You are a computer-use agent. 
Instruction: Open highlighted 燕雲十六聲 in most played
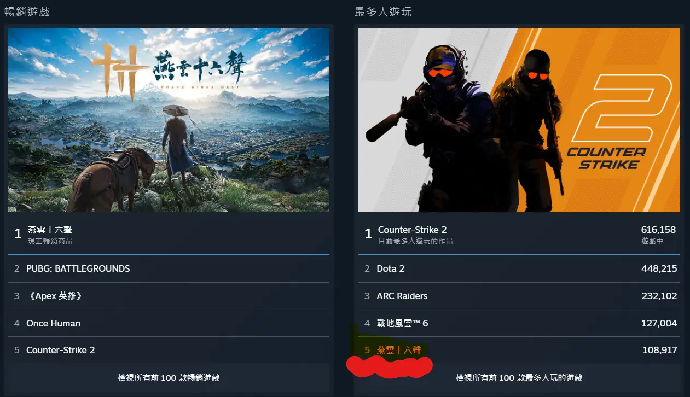[519, 350]
